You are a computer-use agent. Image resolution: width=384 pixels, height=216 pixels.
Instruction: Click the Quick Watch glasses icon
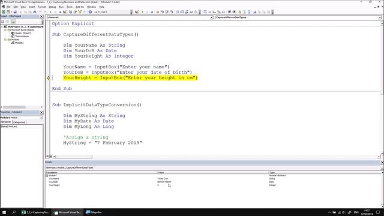[191, 12]
